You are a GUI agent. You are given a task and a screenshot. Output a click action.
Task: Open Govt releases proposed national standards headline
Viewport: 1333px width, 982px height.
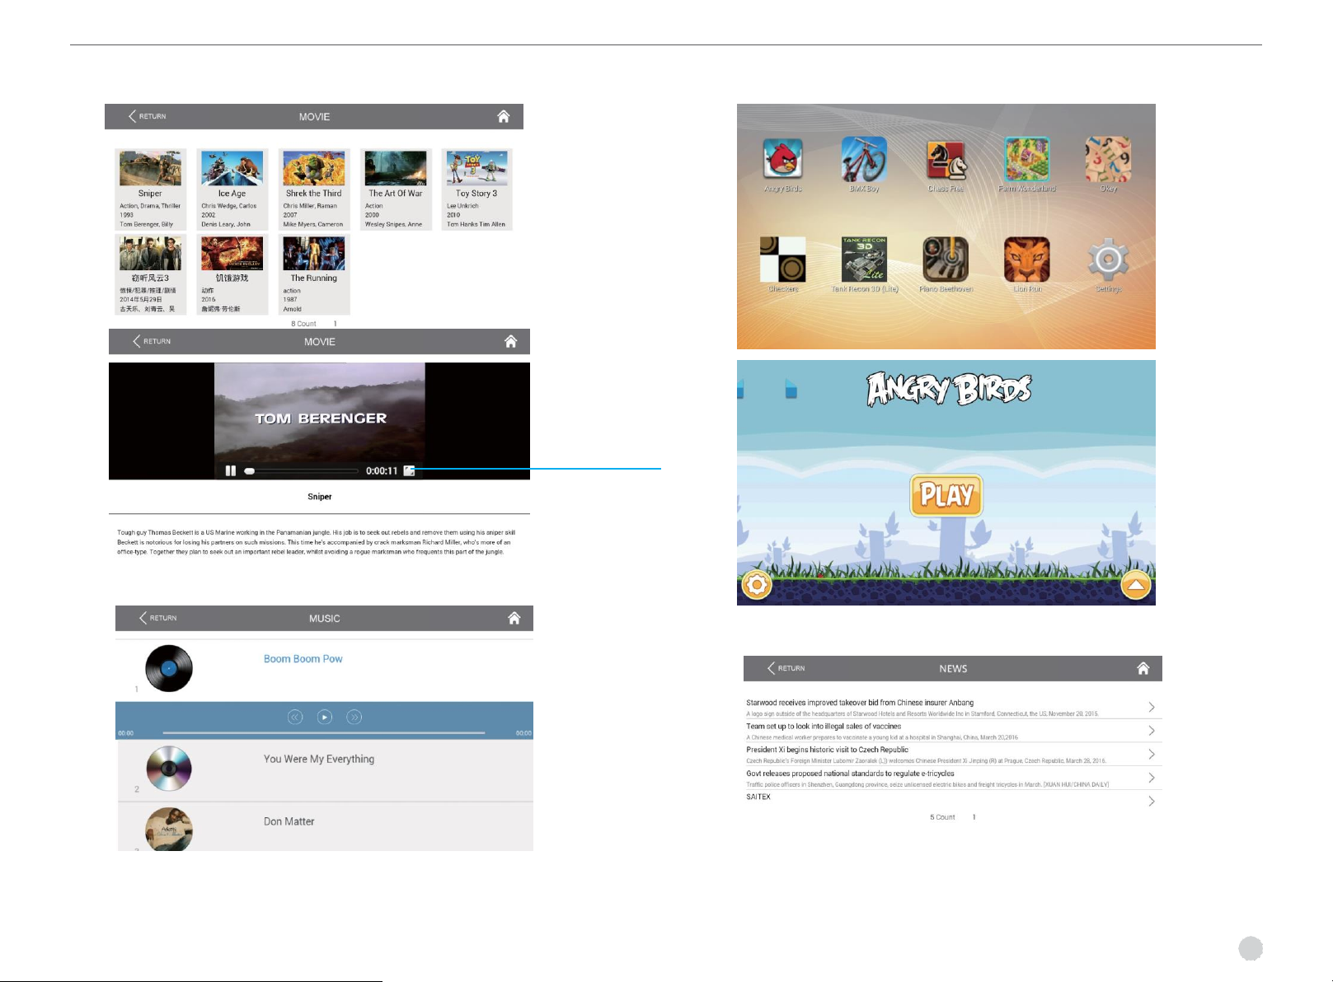tap(850, 774)
